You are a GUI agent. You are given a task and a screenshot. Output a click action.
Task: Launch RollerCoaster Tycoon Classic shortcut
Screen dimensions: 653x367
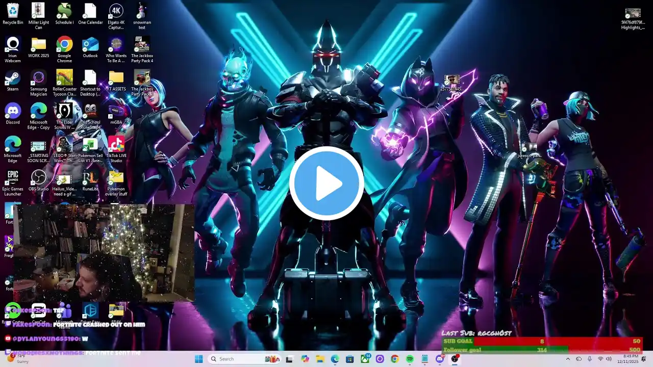64,83
